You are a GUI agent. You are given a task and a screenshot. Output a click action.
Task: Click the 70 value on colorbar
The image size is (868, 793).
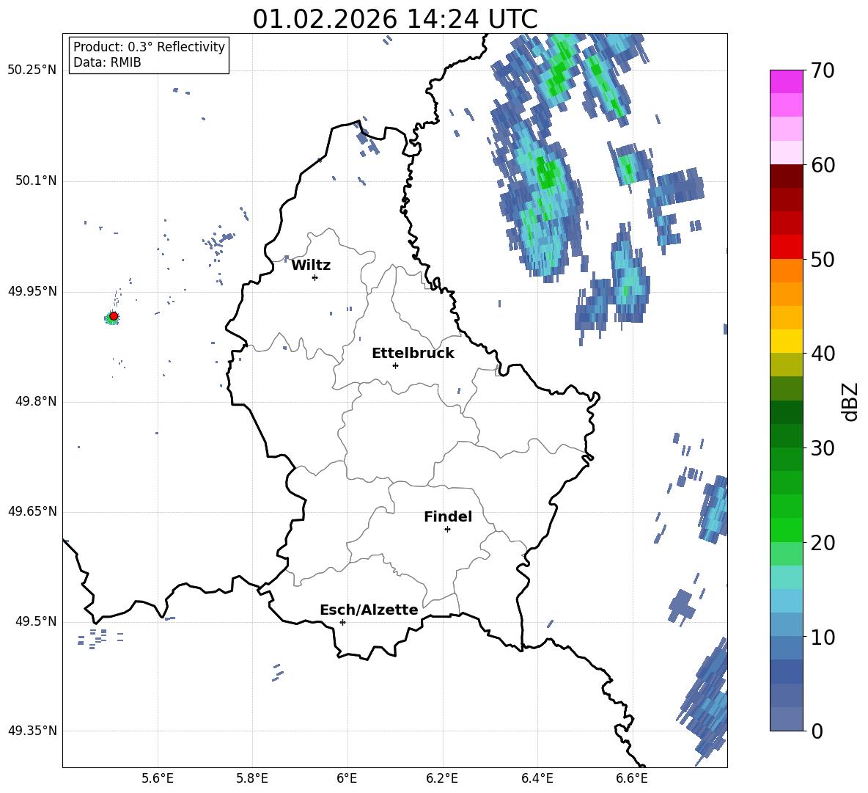coord(822,71)
